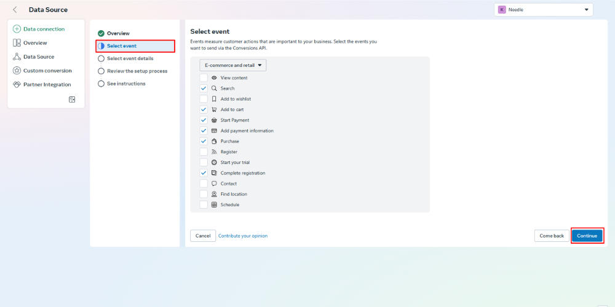Uncheck the Add to cart checkbox
This screenshot has width=615, height=307.
click(x=204, y=110)
